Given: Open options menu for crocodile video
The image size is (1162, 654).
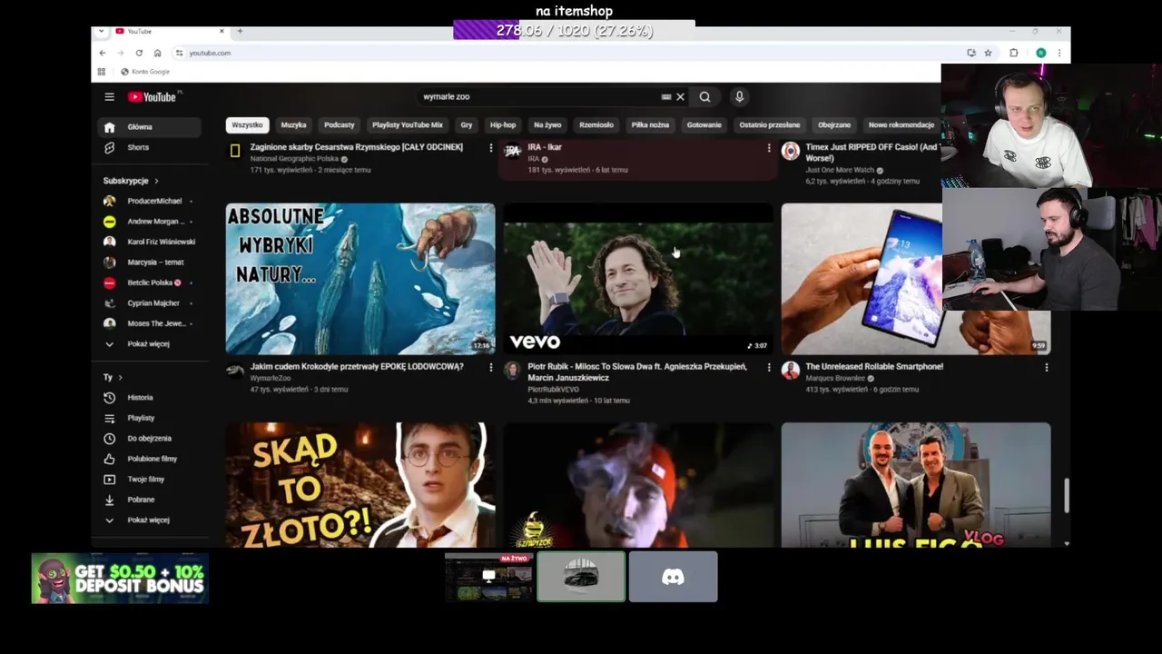Looking at the screenshot, I should coord(491,367).
